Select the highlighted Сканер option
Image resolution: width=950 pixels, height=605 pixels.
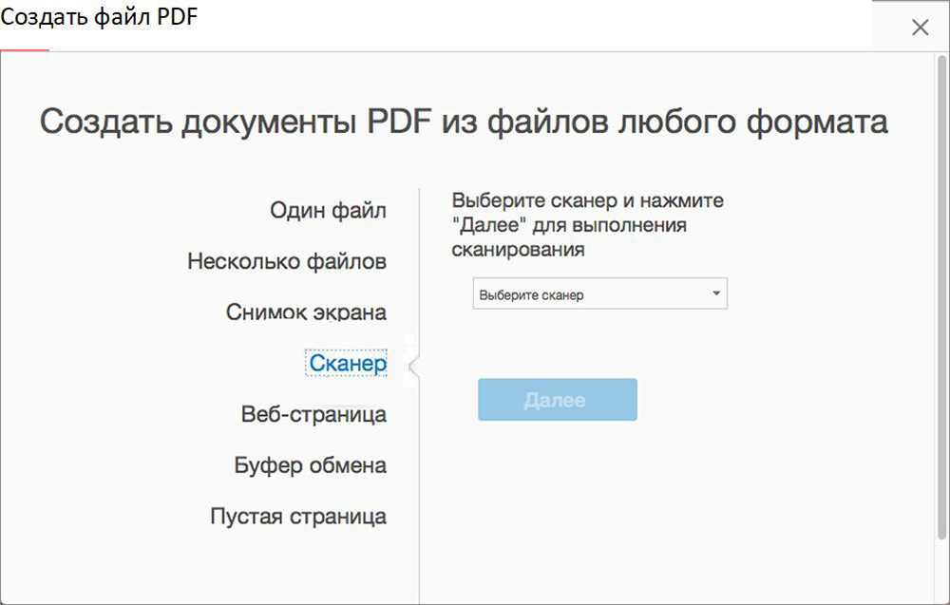pos(347,363)
